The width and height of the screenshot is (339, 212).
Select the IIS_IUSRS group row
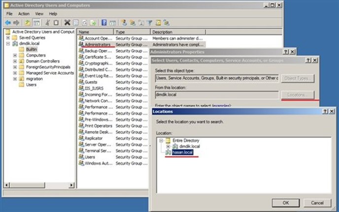point(113,88)
